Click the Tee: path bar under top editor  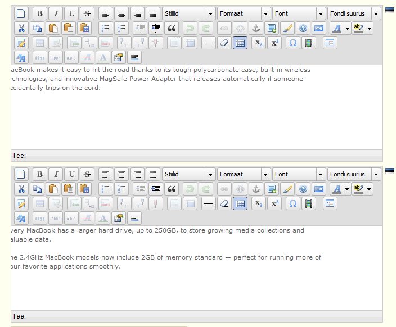pyautogui.click(x=197, y=156)
